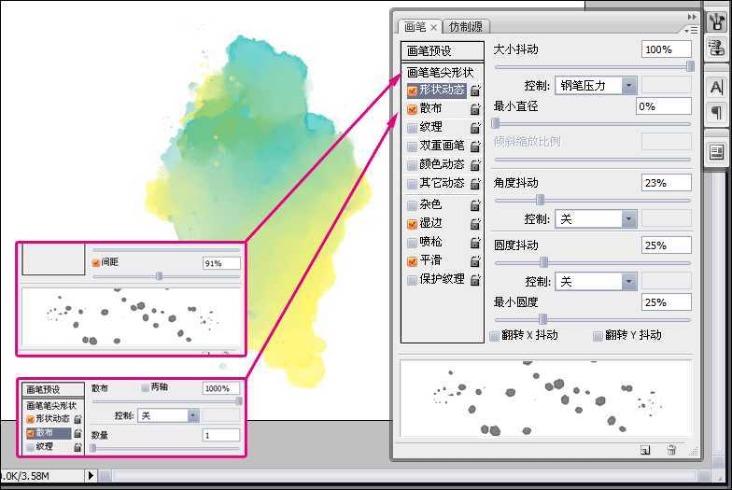Click the document horizontal scrollbar
Viewport: 732px width, 490px height.
[406, 476]
